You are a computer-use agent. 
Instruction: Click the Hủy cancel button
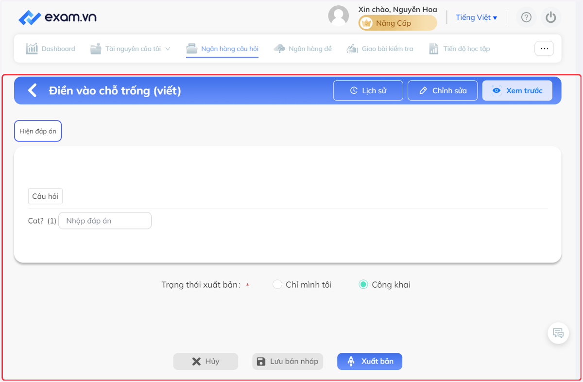coord(206,362)
